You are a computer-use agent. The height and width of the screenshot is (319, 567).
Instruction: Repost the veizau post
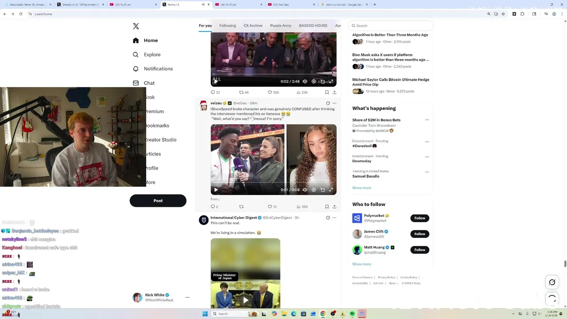241,206
